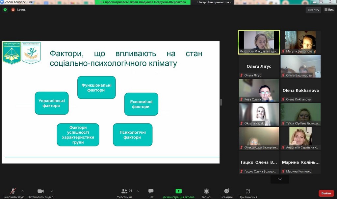
Task: Select Maryna Bessonova's video thumbnail
Action: (300, 42)
